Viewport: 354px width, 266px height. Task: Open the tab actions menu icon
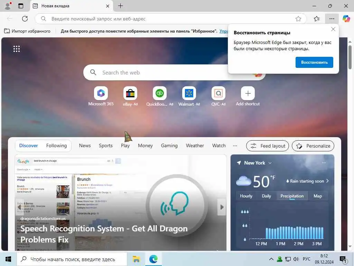point(21,6)
